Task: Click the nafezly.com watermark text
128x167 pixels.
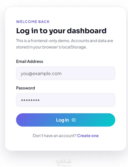Action: coord(64,165)
